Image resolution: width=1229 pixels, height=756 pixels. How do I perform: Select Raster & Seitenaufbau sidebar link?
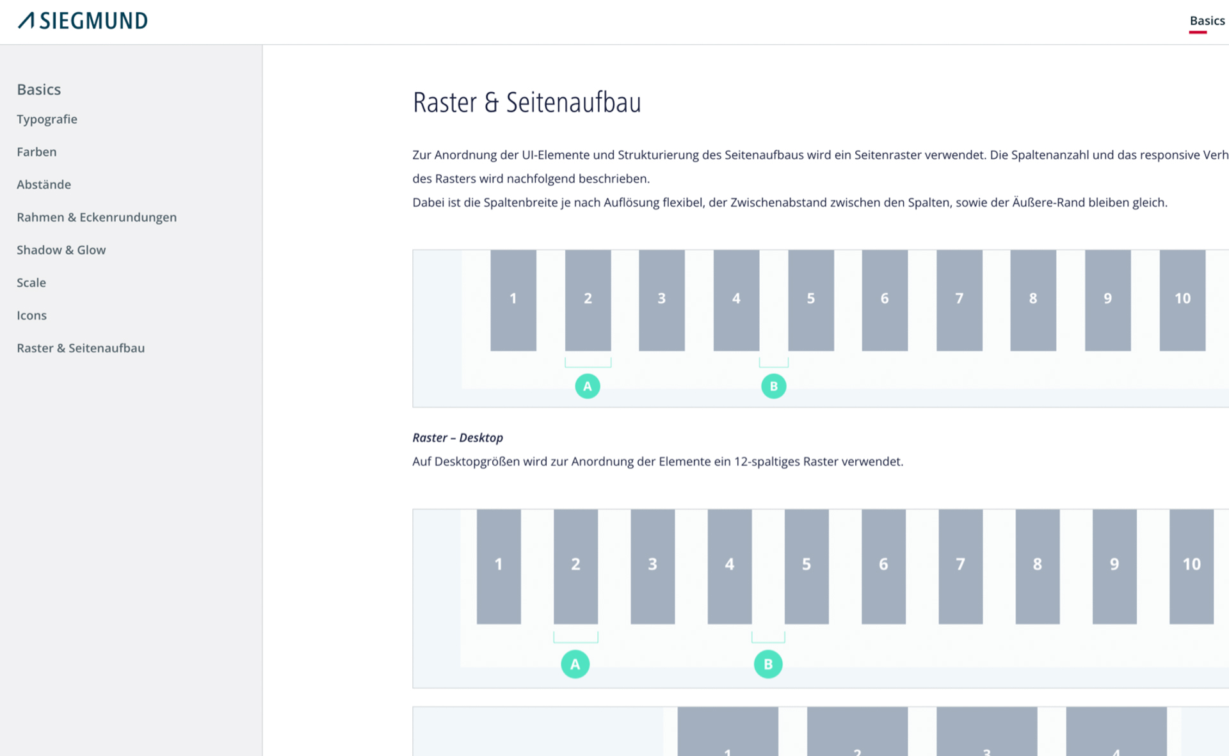(81, 348)
